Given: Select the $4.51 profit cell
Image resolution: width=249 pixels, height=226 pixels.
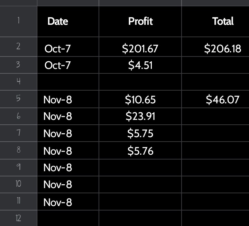Looking at the screenshot, I should point(140,65).
